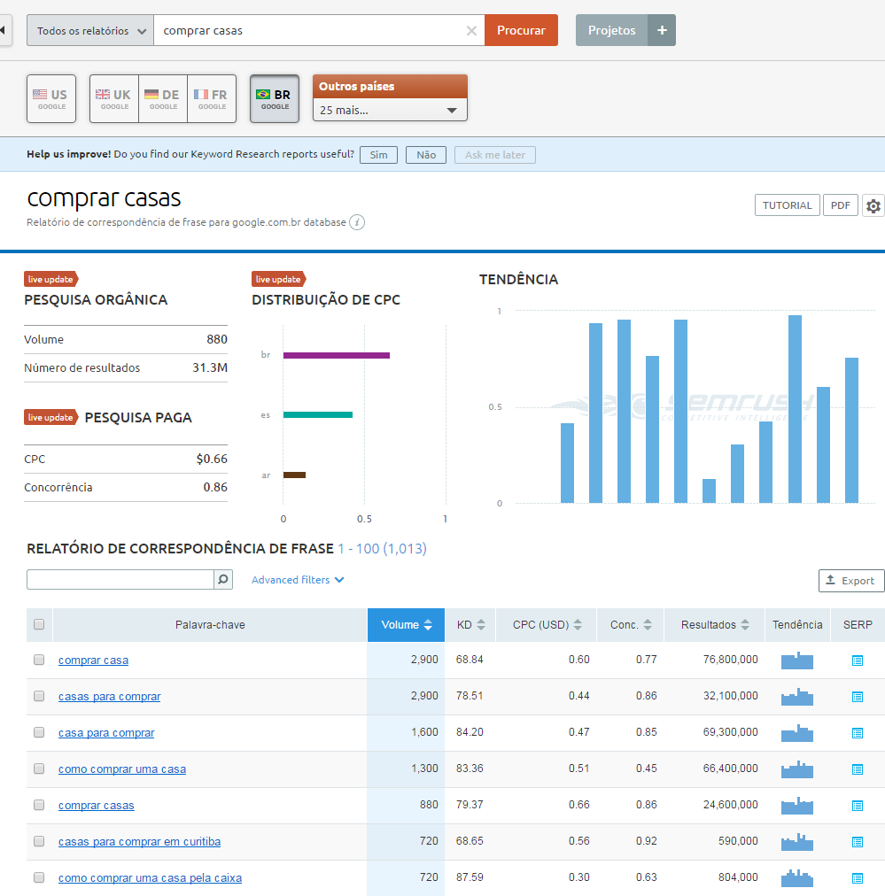Viewport: 885px width, 896px height.
Task: Check the box for como comprar uma casa
Action: point(39,769)
